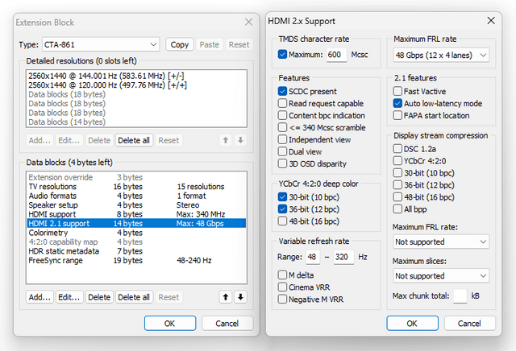Select FreeSync range row

[x=136, y=260]
